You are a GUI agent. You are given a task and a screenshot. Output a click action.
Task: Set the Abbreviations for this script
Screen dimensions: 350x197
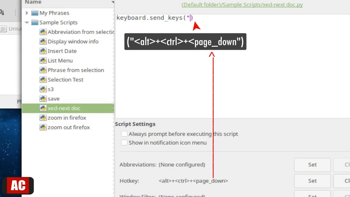(312, 165)
